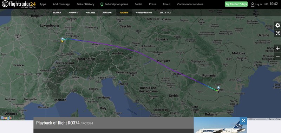This screenshot has width=281, height=133.
Task: Click the Paris city label
Action: [x=18, y=35]
